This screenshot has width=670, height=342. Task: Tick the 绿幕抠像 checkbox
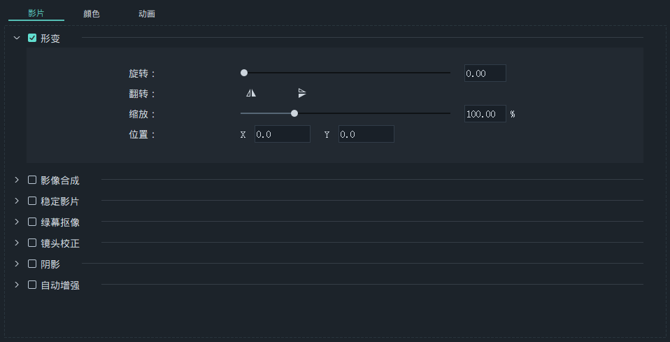(32, 222)
